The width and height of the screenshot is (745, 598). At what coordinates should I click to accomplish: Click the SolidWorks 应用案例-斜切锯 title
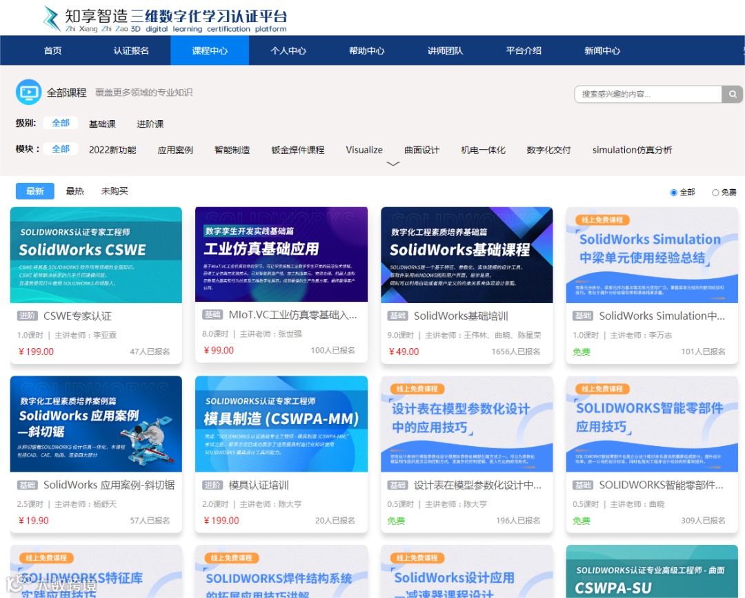point(109,485)
